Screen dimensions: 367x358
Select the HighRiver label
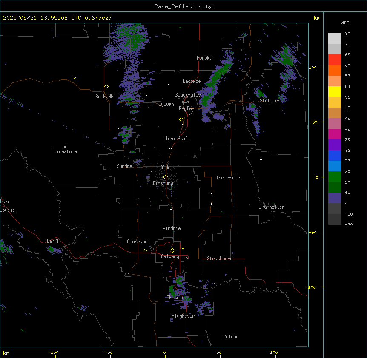pos(183,316)
